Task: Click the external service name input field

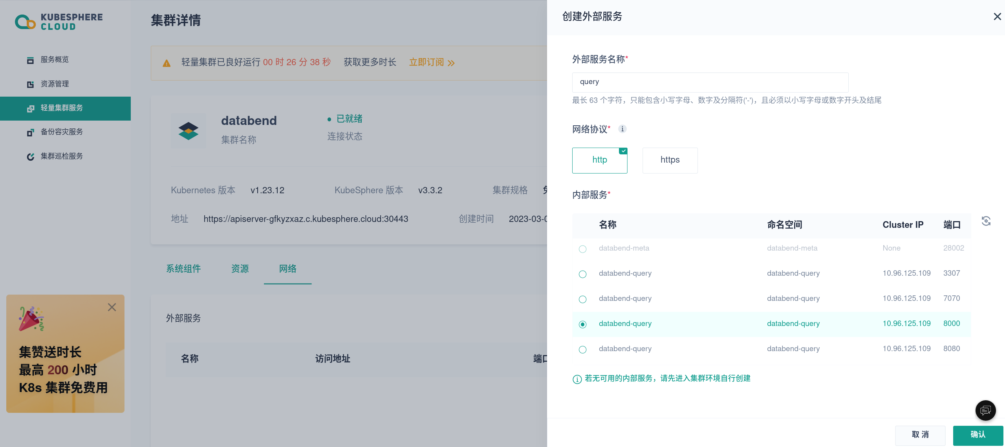Action: click(710, 82)
